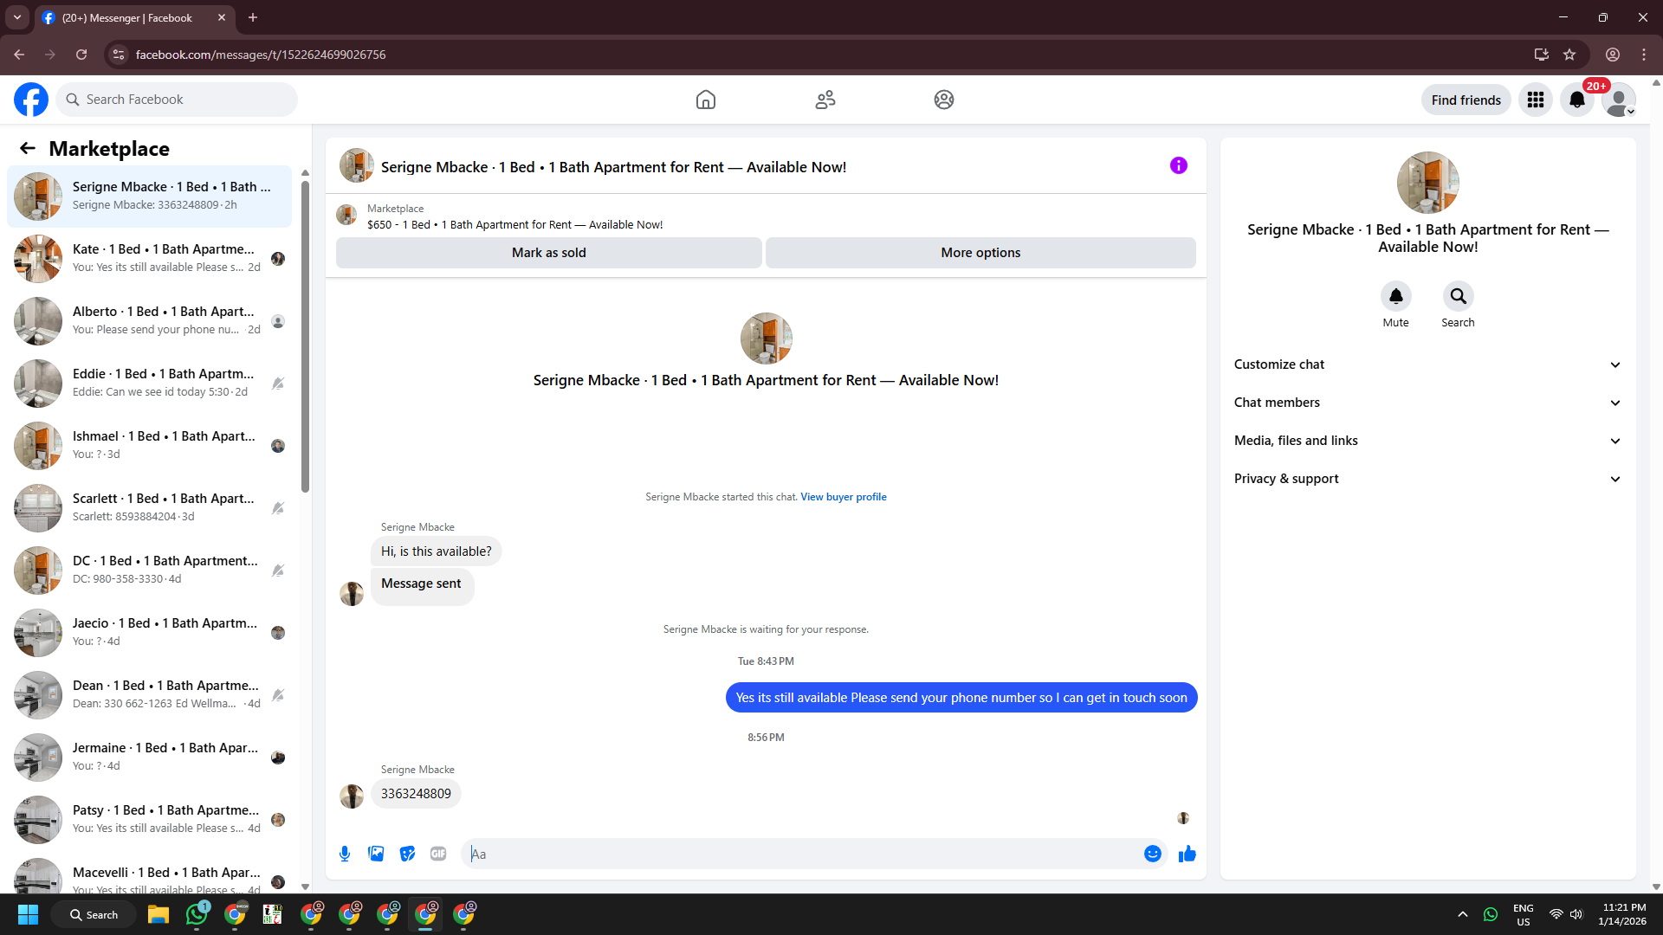Expand Chat members section
The height and width of the screenshot is (935, 1663).
(1427, 403)
